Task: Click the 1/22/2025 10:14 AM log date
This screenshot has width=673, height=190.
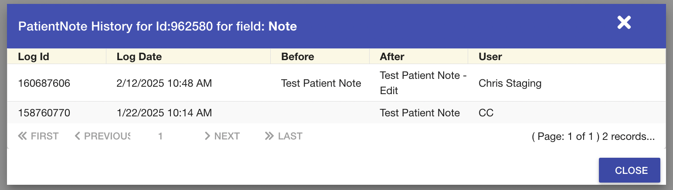Action: pos(164,113)
